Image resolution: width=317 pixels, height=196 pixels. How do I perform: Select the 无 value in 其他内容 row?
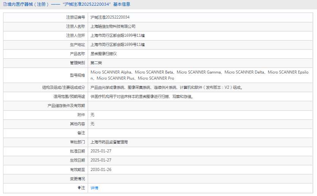click(x=92, y=124)
